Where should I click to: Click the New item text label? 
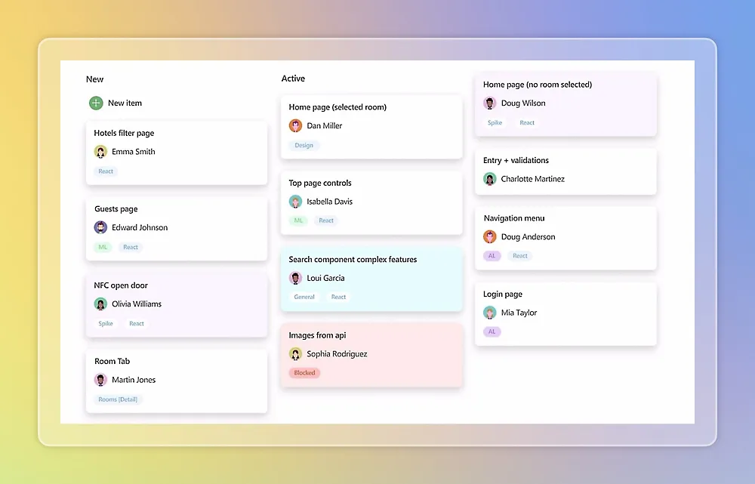tap(125, 103)
